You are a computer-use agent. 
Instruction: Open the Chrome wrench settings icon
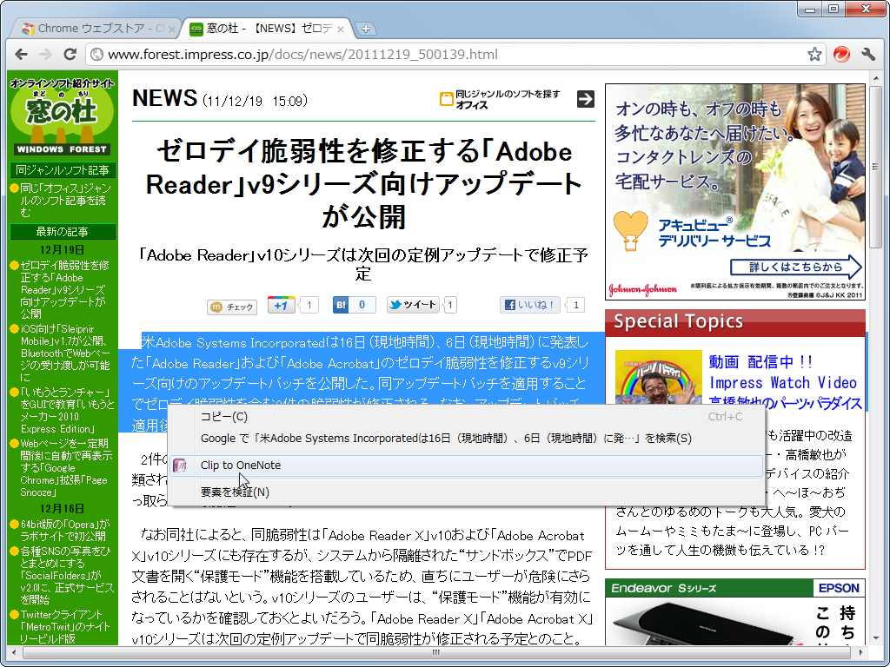tap(868, 53)
